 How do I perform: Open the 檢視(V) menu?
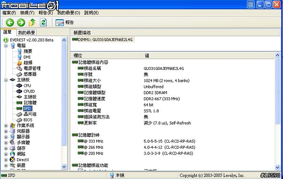click(27, 13)
